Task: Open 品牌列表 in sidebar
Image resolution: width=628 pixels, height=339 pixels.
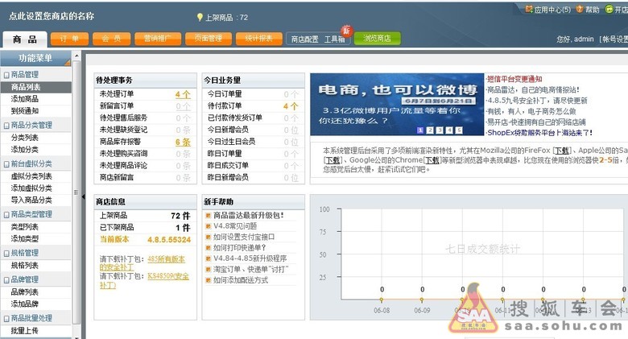Action: tap(25, 292)
